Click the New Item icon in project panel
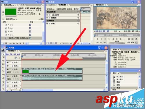145x109 pixels. coord(20,43)
